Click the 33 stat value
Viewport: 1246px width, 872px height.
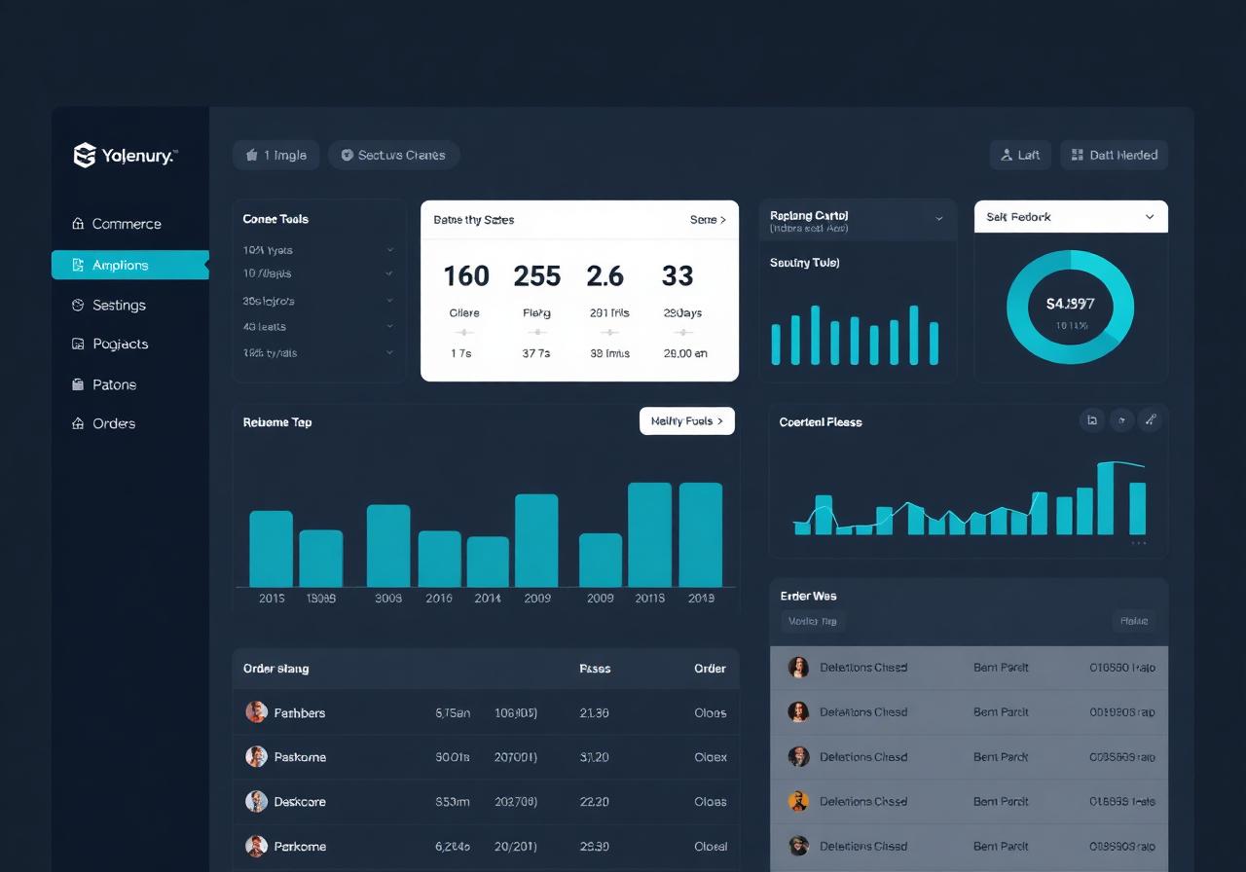(678, 276)
